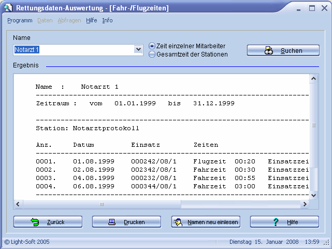Click the status bar time 13:59
Viewport: 332px width, 249px height.
point(312,242)
